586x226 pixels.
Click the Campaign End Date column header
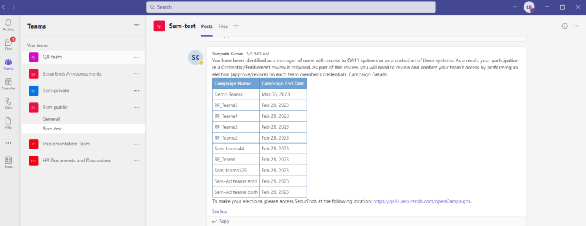point(283,84)
